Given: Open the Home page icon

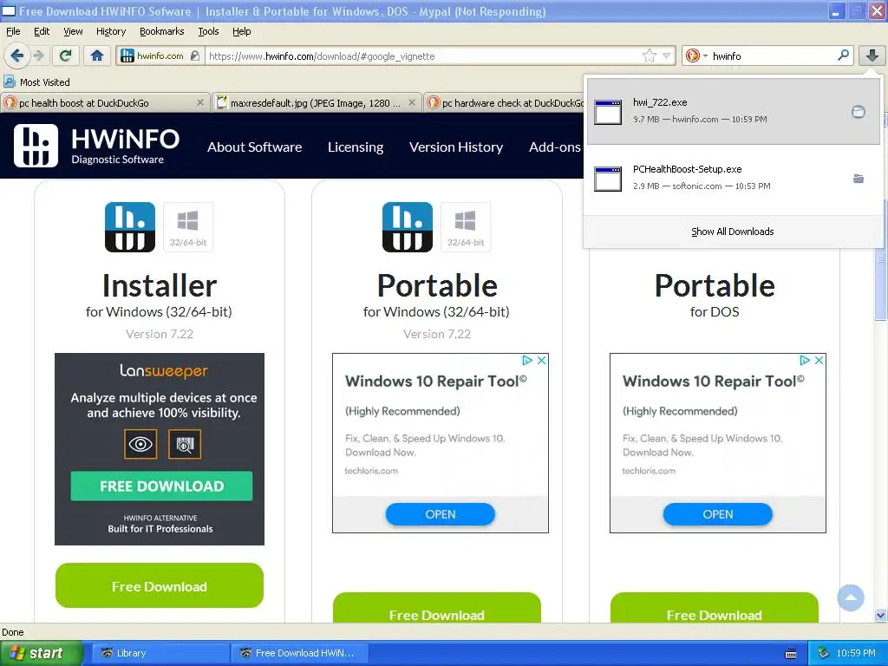Looking at the screenshot, I should pyautogui.click(x=97, y=55).
